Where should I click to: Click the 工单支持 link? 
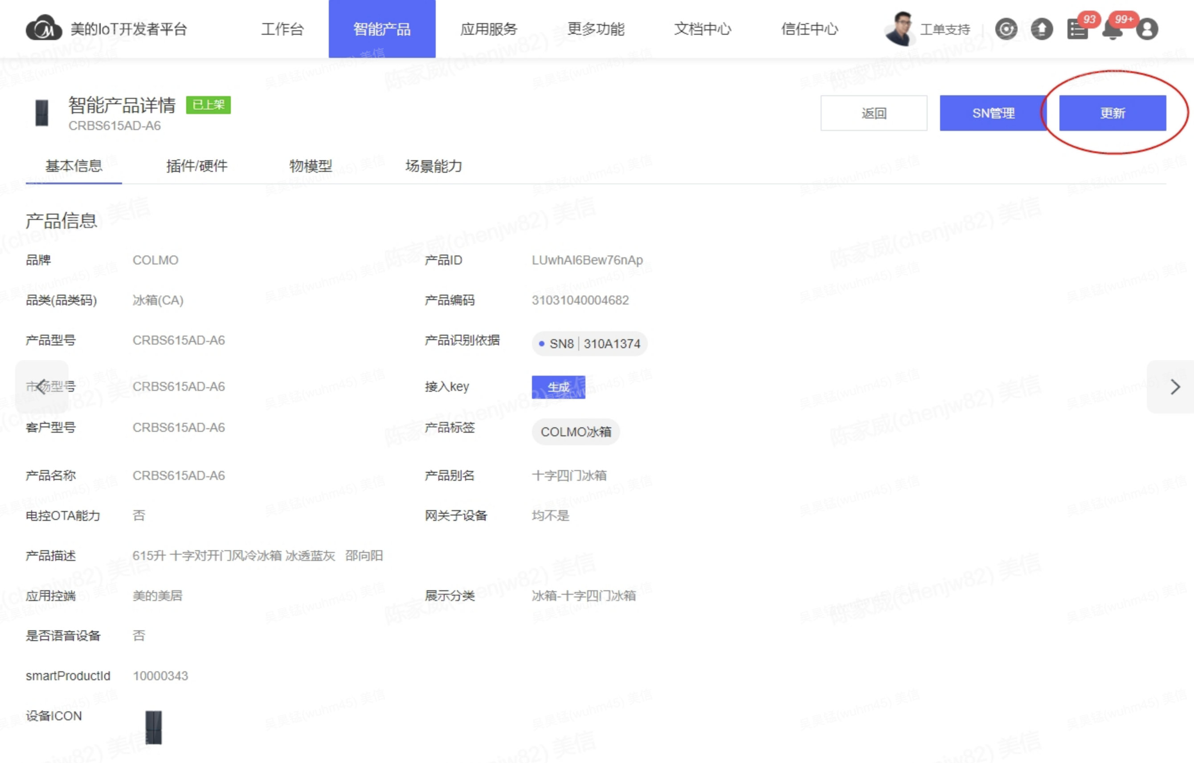945,30
